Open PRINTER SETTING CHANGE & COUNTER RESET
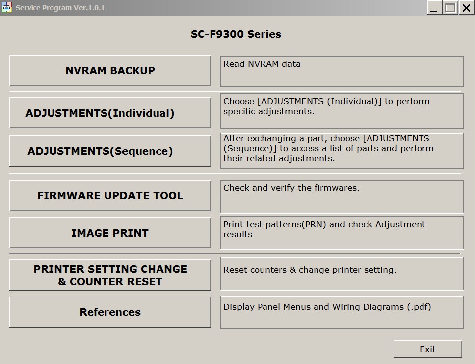This screenshot has height=364, width=475. point(110,275)
